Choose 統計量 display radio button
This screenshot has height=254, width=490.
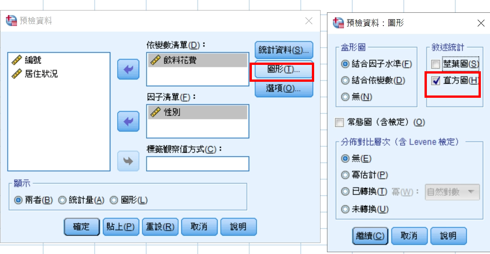62,200
